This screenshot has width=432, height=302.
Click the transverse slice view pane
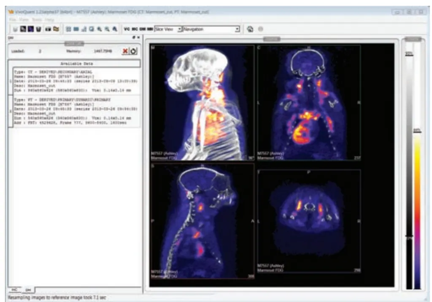pos(309,221)
